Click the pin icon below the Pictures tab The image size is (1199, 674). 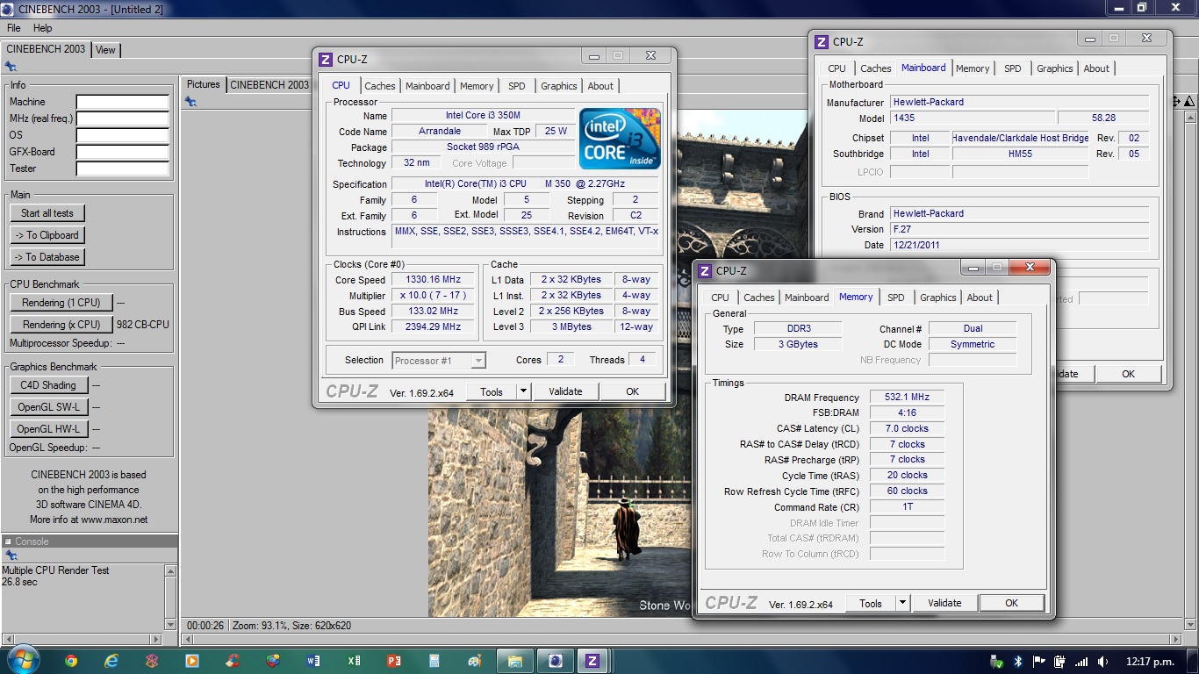click(x=190, y=102)
